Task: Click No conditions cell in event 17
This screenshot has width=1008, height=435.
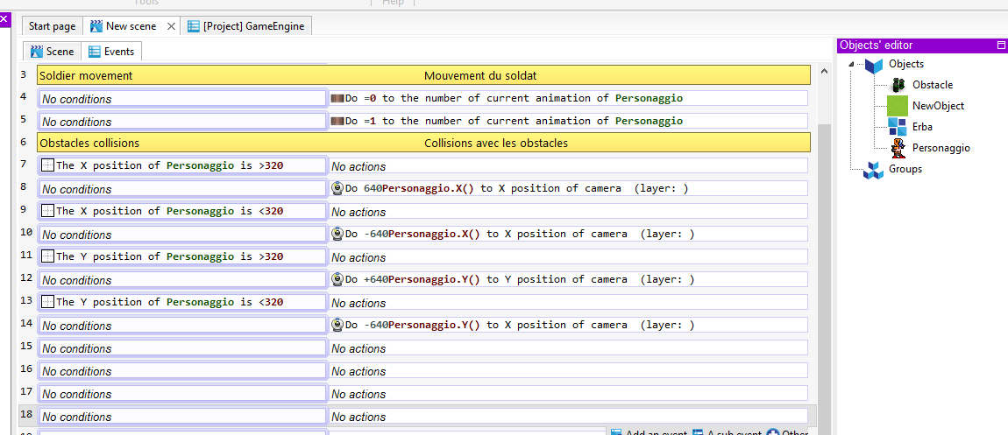Action: (x=182, y=394)
